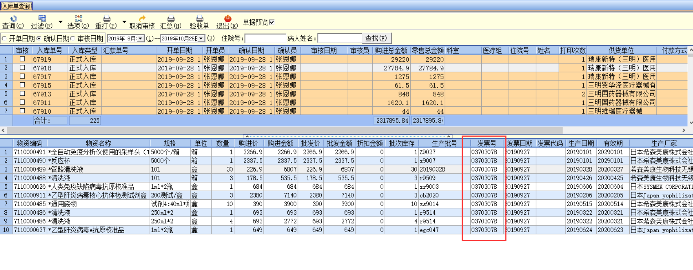
Task: Check the audit box for order 67919
Action: [22, 59]
